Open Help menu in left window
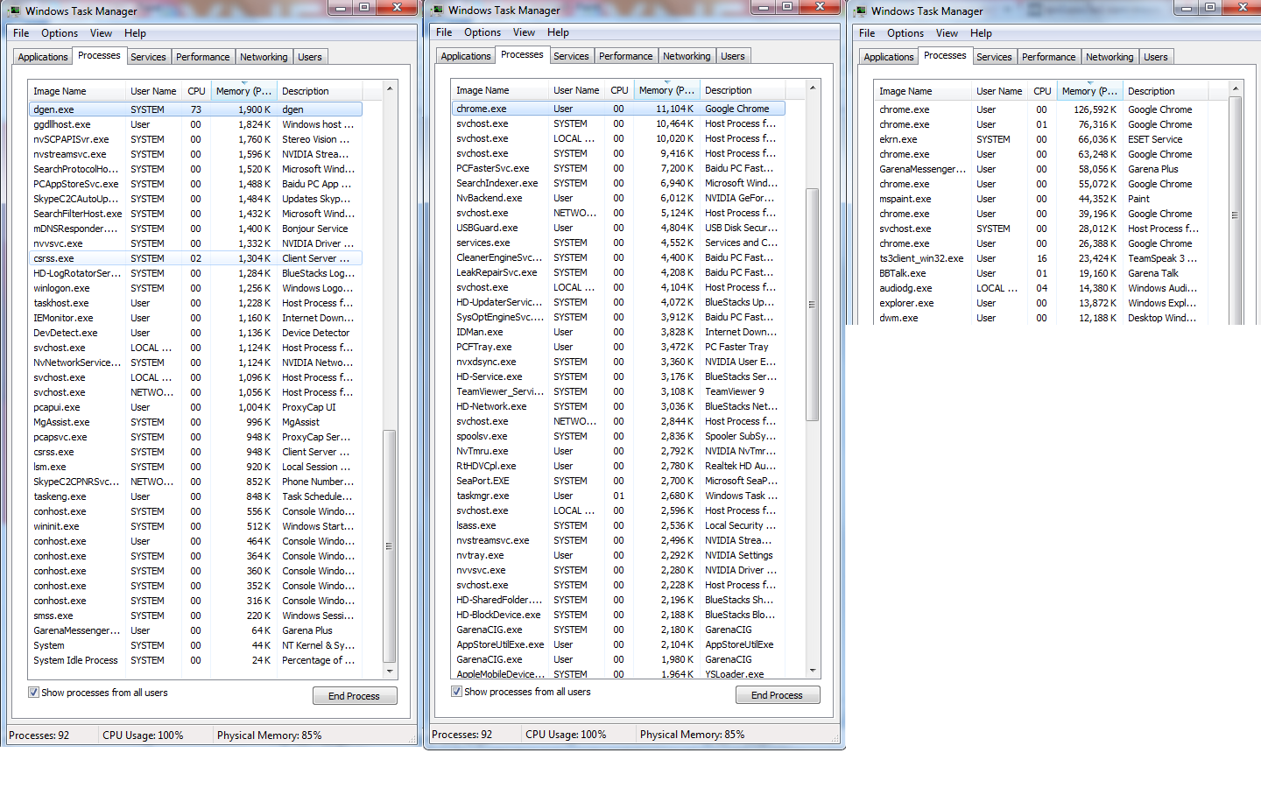This screenshot has height=788, width=1261. (x=135, y=33)
